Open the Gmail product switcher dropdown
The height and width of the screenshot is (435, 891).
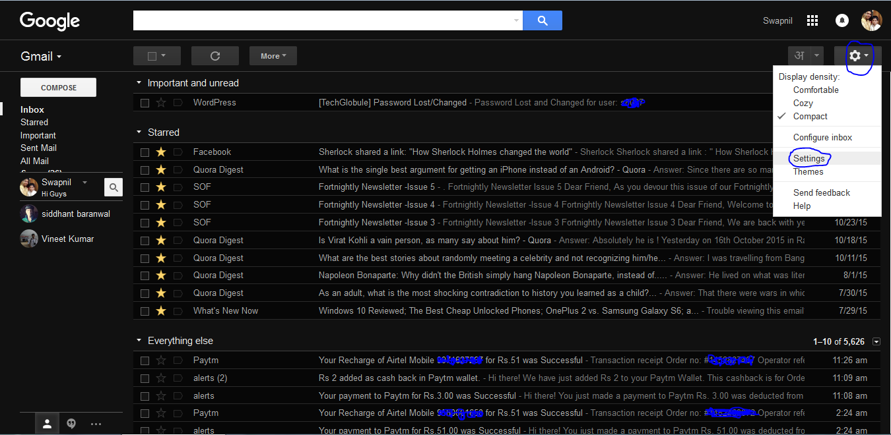click(41, 56)
